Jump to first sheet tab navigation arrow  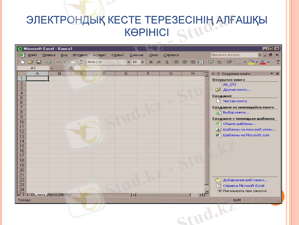pos(19,195)
